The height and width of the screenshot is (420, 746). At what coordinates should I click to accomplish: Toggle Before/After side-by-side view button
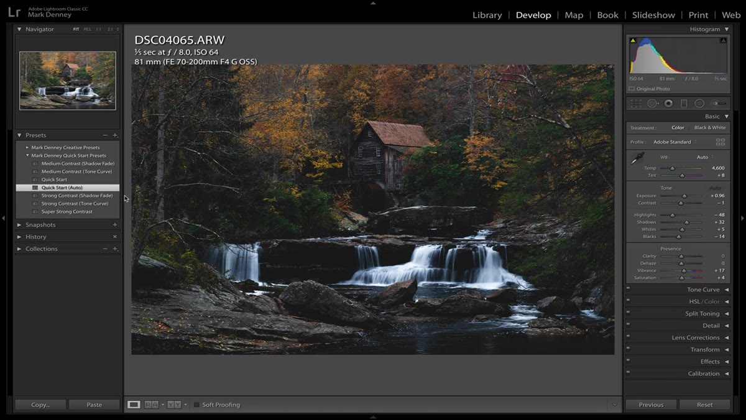151,404
